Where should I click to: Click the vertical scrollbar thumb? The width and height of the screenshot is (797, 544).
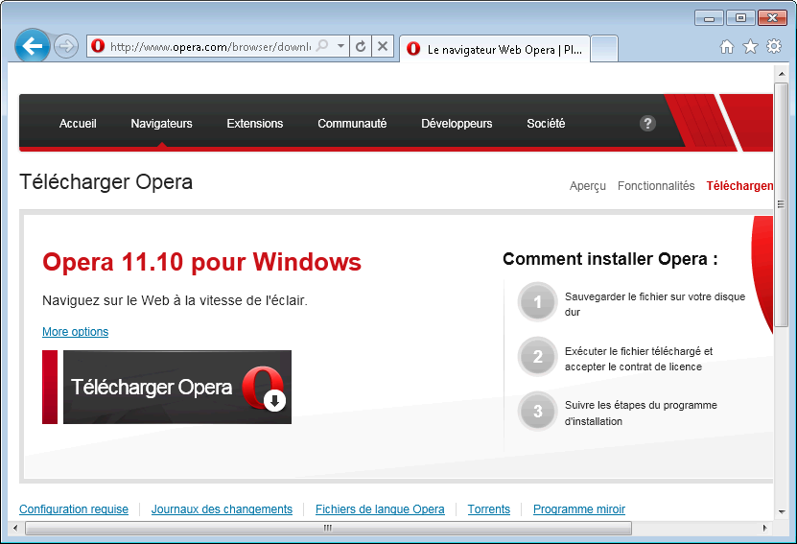coord(782,204)
